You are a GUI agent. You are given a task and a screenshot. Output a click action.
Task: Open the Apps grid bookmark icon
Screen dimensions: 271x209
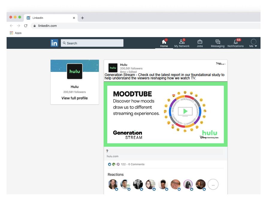tap(11, 33)
